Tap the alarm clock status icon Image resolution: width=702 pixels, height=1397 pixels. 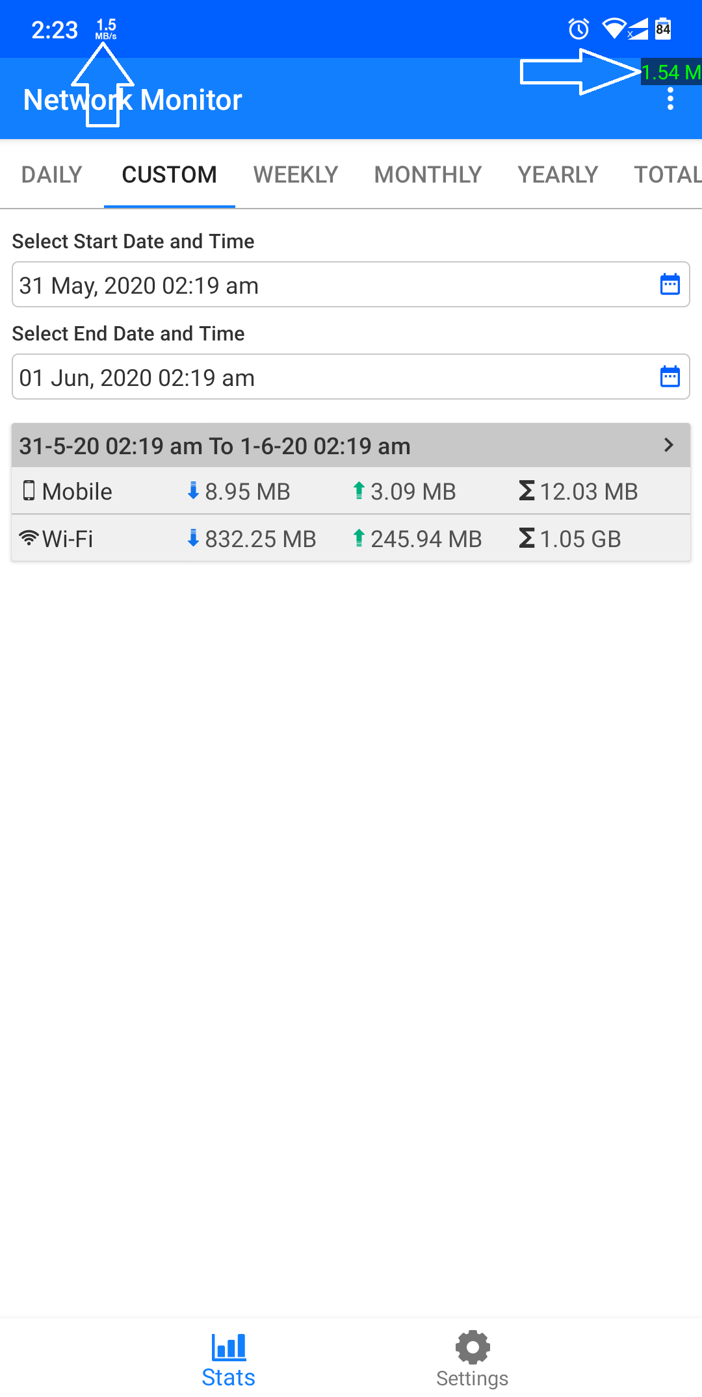(578, 29)
